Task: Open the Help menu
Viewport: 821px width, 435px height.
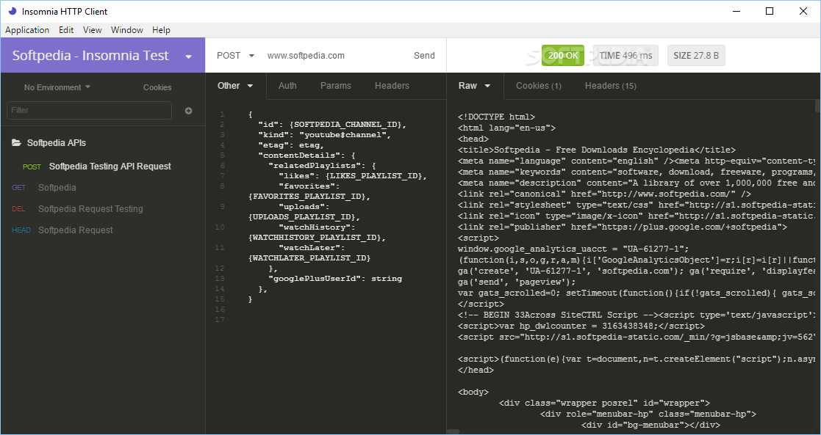Action: (161, 30)
